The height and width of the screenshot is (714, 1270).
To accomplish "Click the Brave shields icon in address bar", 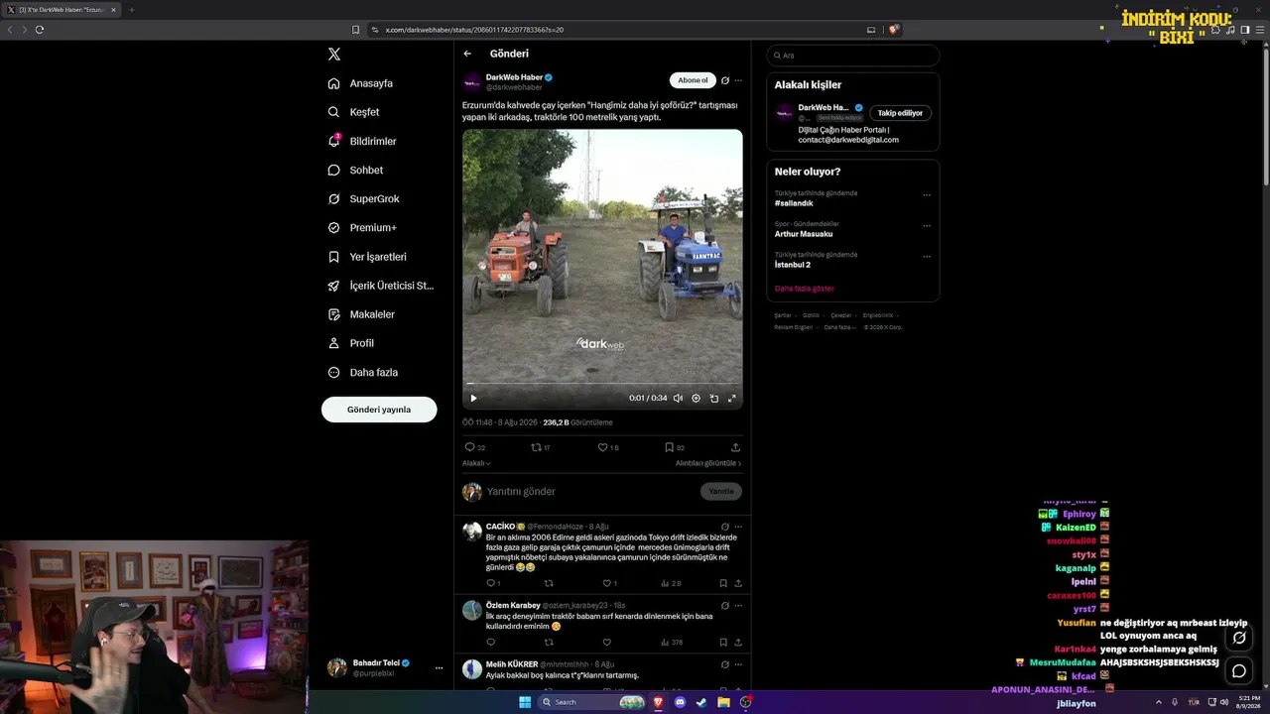I will click(893, 30).
